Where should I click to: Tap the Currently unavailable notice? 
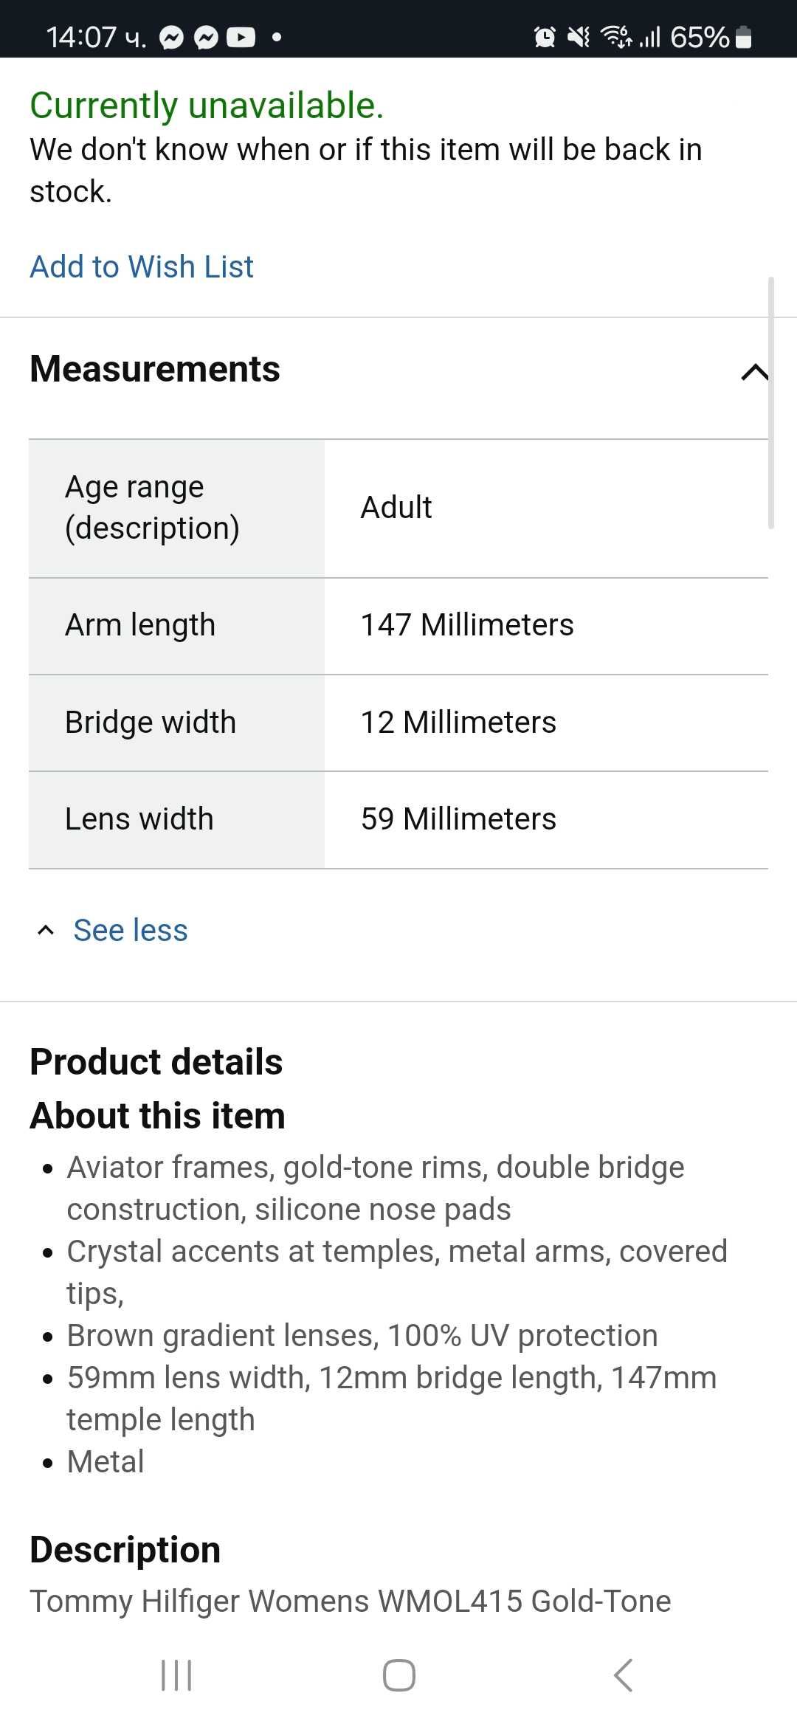point(207,106)
